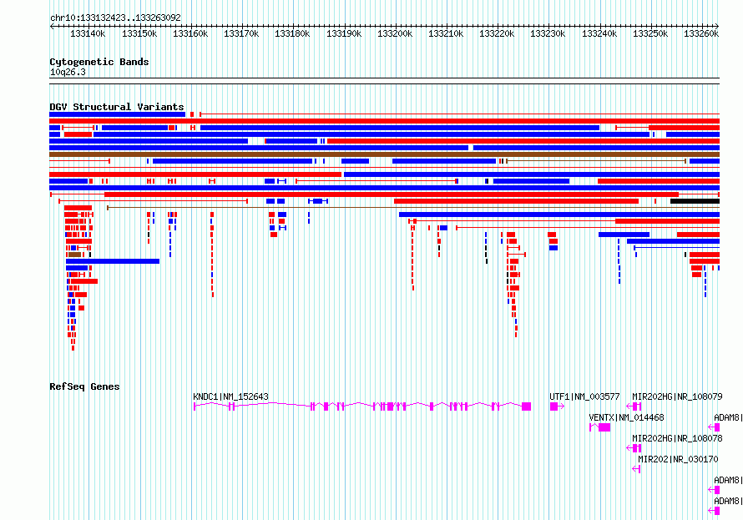Open the DGV Structural Variants track title
Viewport: 743px width, 520px height.
click(x=117, y=107)
